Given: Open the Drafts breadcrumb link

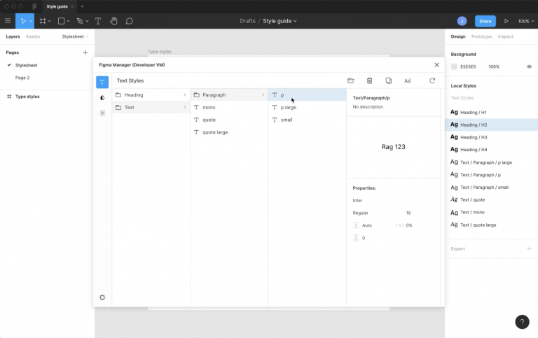Looking at the screenshot, I should [247, 21].
